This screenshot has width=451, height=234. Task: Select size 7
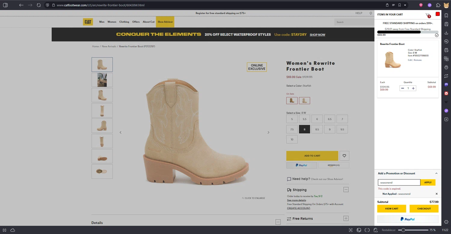342,119
